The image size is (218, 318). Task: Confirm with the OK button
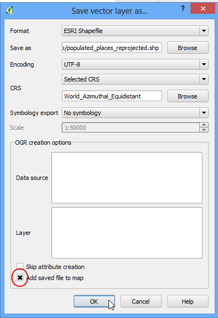coord(94,301)
